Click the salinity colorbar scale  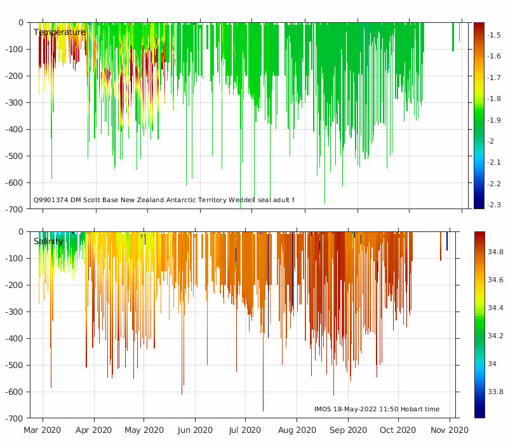[x=479, y=325]
